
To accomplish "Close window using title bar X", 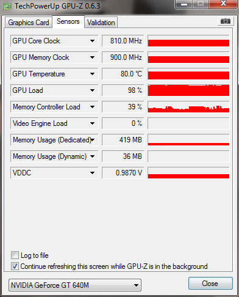I will 223,4.
